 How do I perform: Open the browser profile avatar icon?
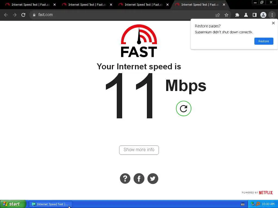click(x=263, y=15)
